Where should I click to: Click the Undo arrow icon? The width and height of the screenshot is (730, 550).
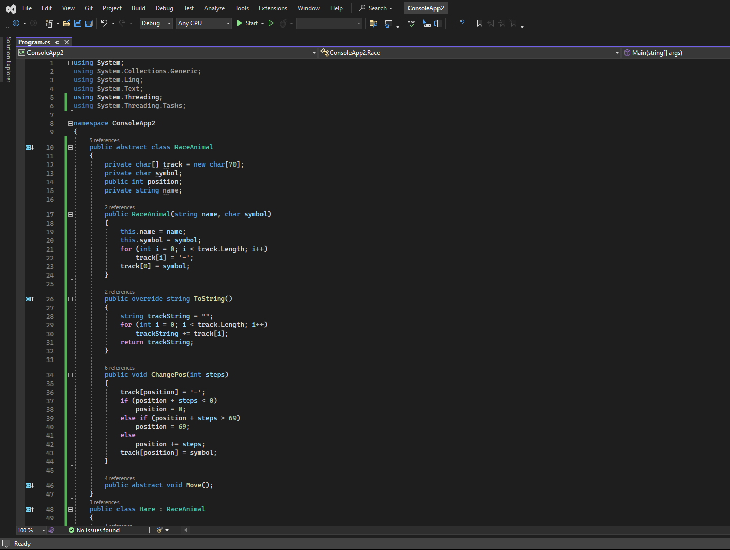104,23
